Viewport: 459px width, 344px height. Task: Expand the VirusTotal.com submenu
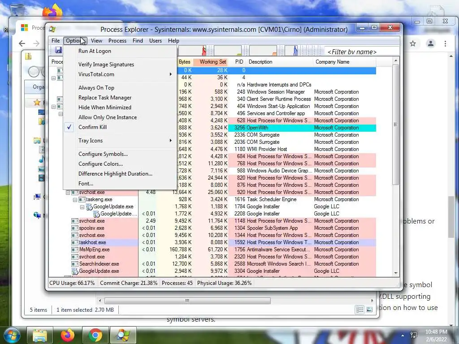tap(120, 74)
